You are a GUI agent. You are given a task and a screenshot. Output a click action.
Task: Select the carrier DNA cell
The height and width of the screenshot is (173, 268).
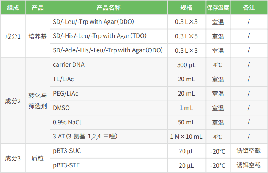[x=69, y=65]
